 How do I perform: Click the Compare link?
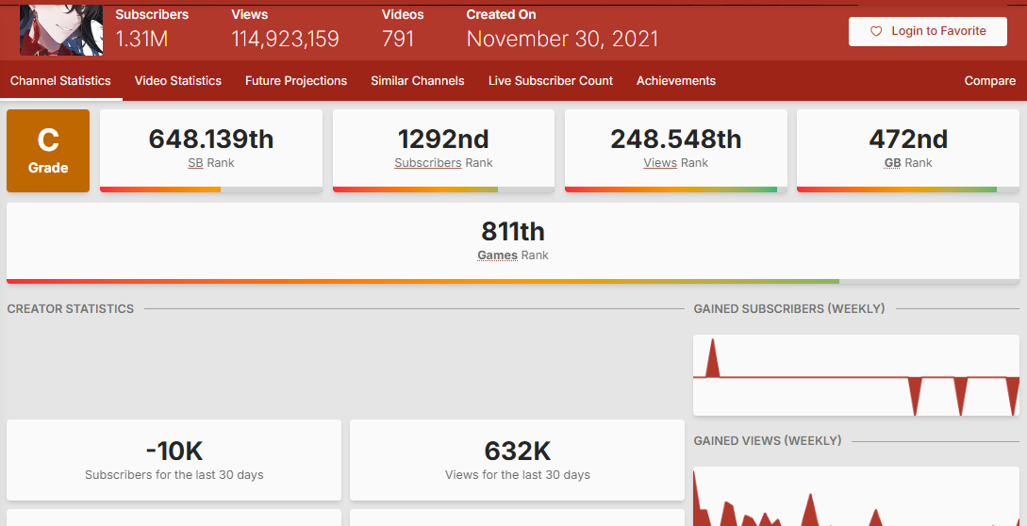click(x=989, y=80)
